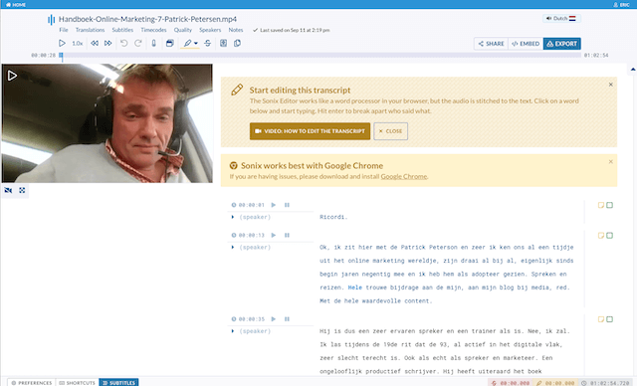Open the SUBTITLES tab

(118, 382)
